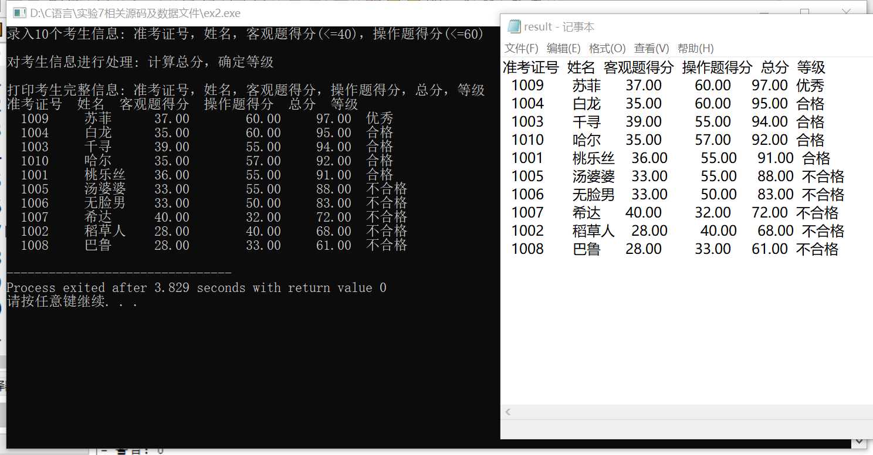The height and width of the screenshot is (455, 873).
Task: Click '优秀' in the console output
Action: (380, 118)
